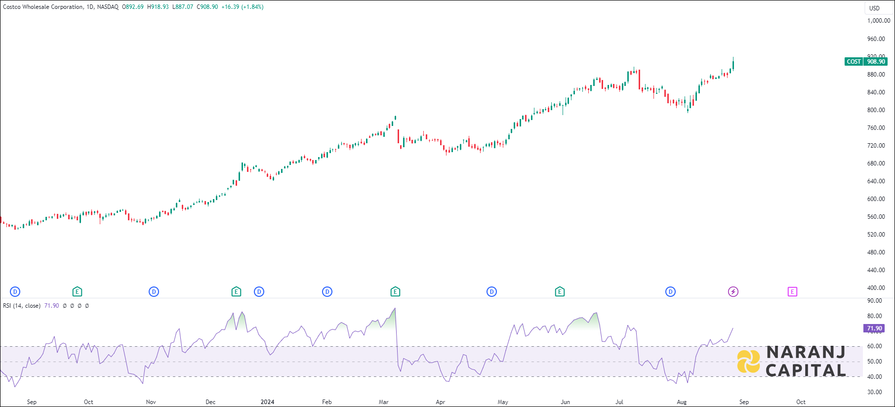This screenshot has height=407, width=895.
Task: Click the +16.39 (+1.84%) change value
Action: (243, 7)
